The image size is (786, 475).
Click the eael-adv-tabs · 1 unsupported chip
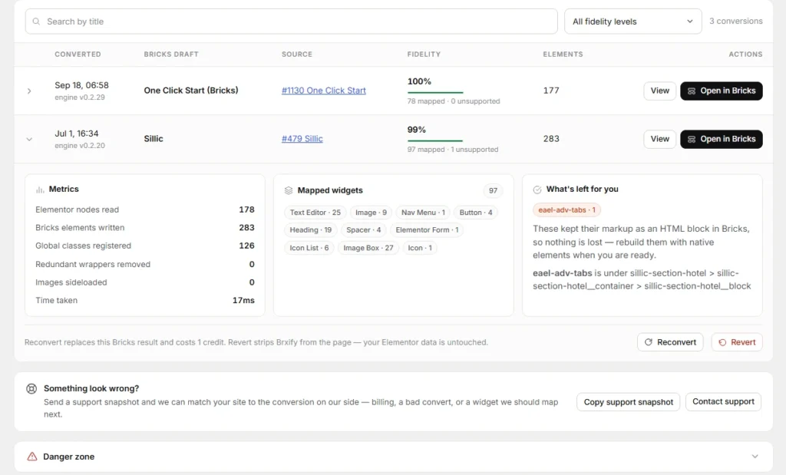566,210
